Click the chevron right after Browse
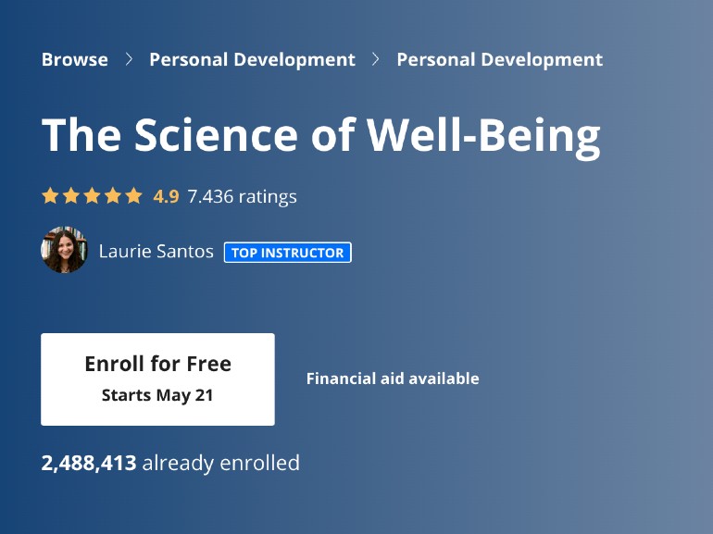Screen dimensions: 713x534 129,60
